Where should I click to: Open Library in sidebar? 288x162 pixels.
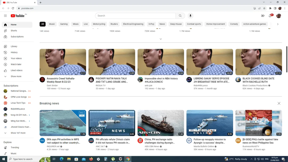(17, 46)
